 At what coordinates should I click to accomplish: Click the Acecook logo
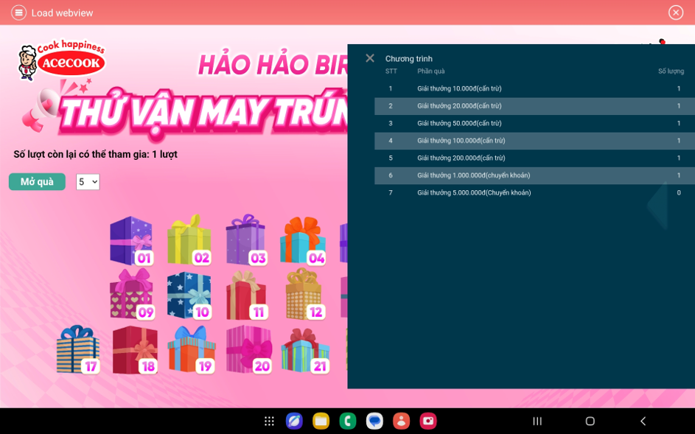click(61, 60)
